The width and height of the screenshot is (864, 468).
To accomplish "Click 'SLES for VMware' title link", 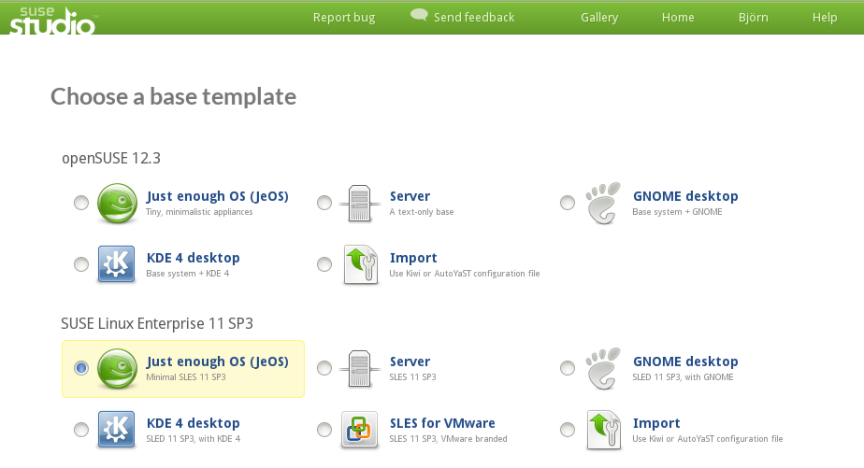I will (442, 423).
